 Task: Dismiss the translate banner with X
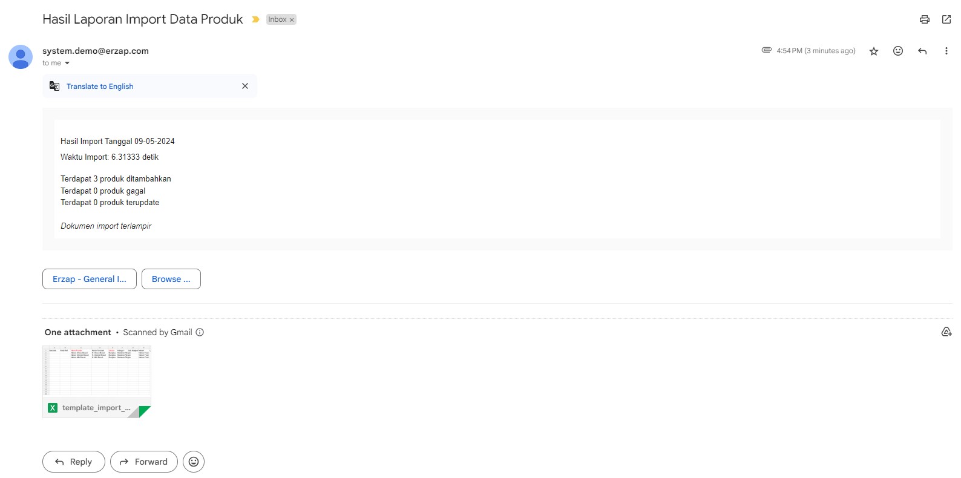pos(245,86)
